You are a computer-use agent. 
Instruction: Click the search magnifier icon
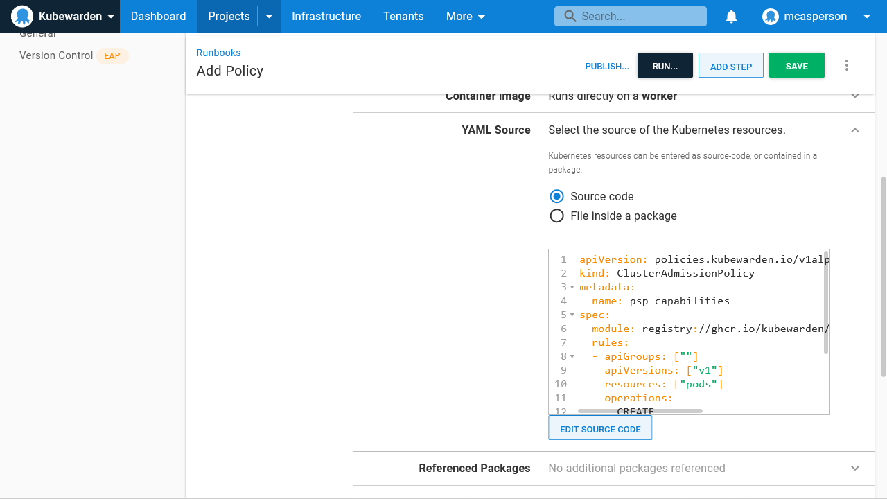(x=570, y=17)
